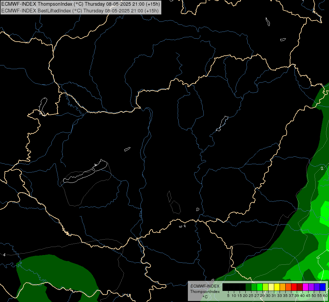Click the legend scale value 45
The height and width of the screenshot is (302, 329).
click(309, 296)
